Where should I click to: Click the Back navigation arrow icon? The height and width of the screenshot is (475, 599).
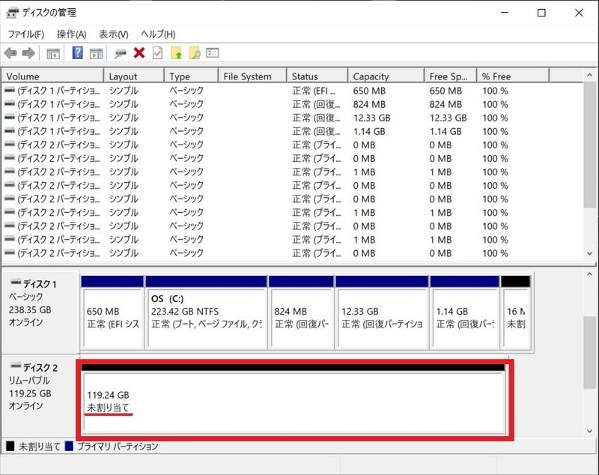(10, 52)
